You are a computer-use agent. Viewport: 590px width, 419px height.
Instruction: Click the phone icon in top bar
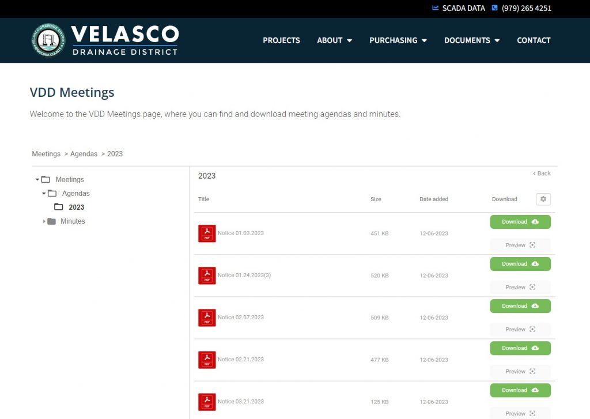pyautogui.click(x=494, y=8)
